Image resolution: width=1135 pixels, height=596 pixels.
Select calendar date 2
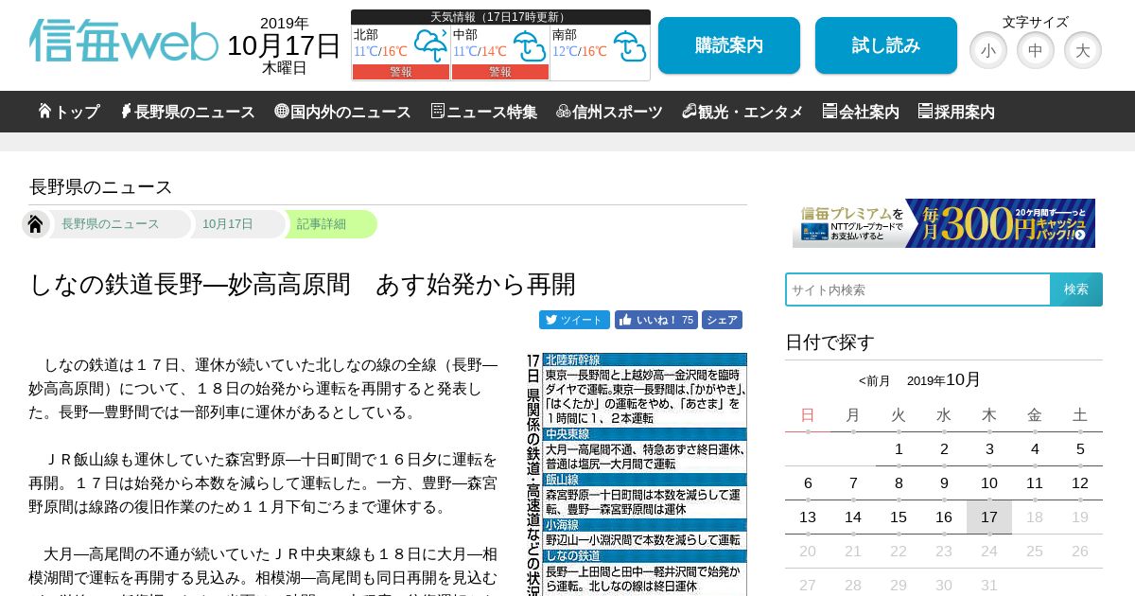click(x=944, y=449)
